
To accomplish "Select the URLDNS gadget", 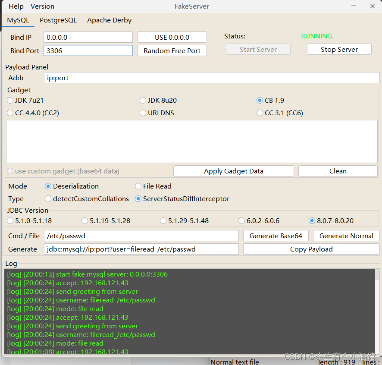I will pos(157,113).
